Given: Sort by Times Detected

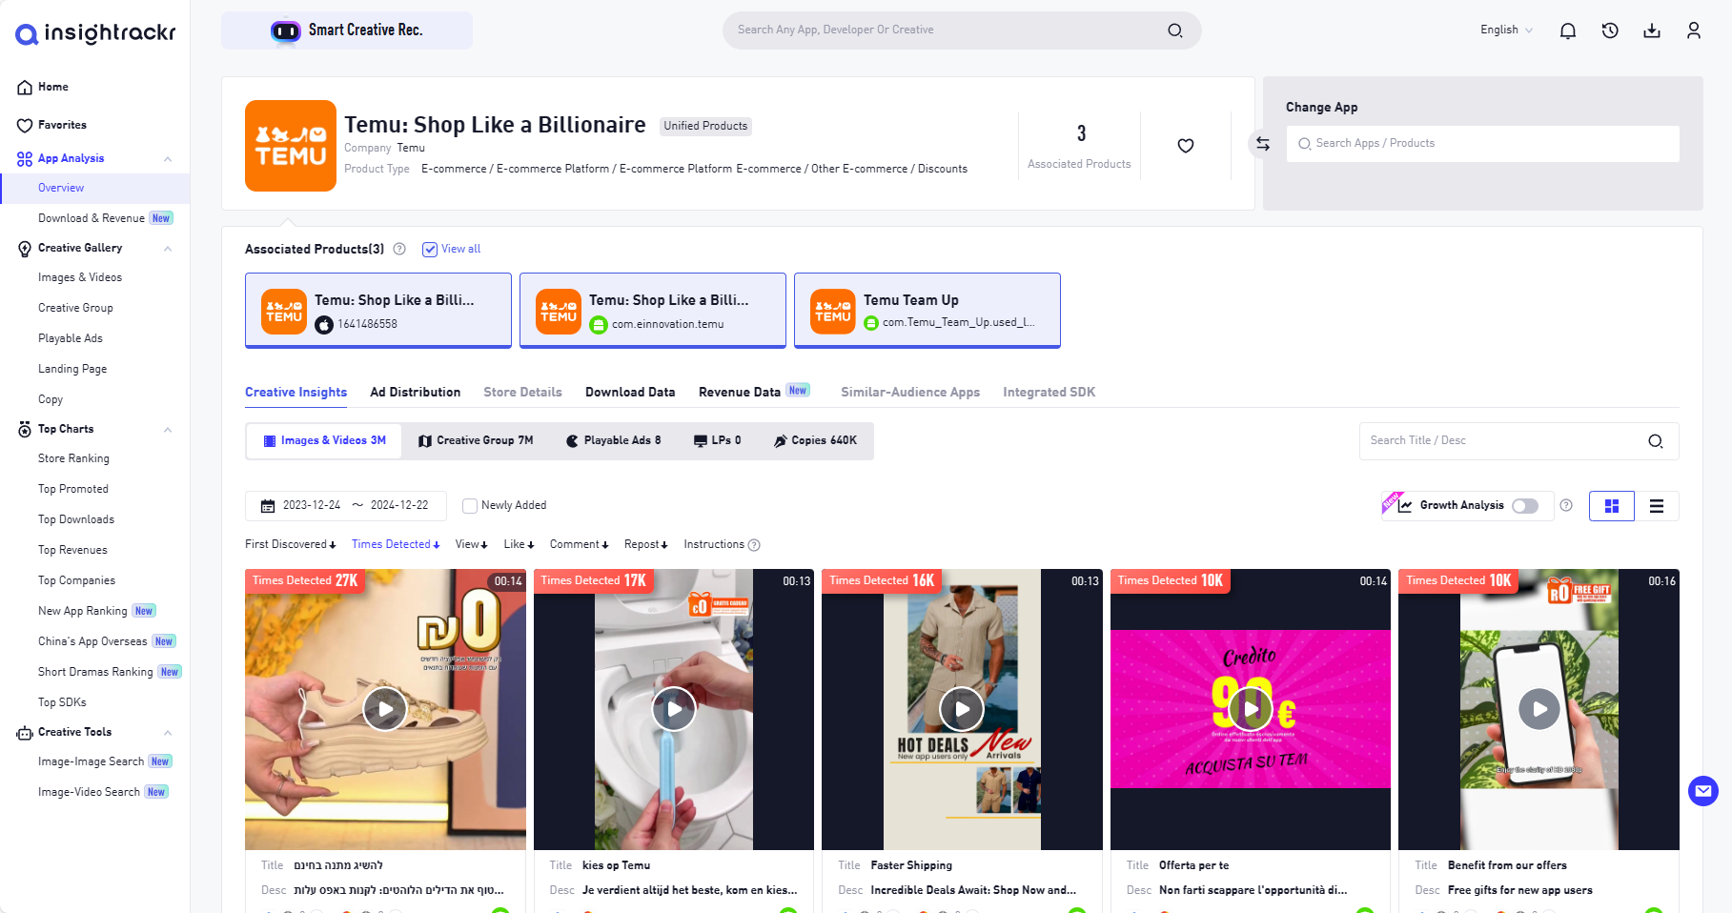Looking at the screenshot, I should click(x=396, y=545).
